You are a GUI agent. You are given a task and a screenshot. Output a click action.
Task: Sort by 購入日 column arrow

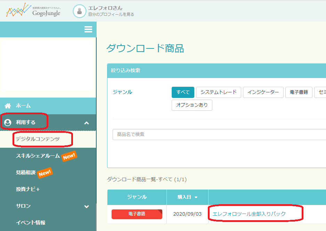coord(196,197)
